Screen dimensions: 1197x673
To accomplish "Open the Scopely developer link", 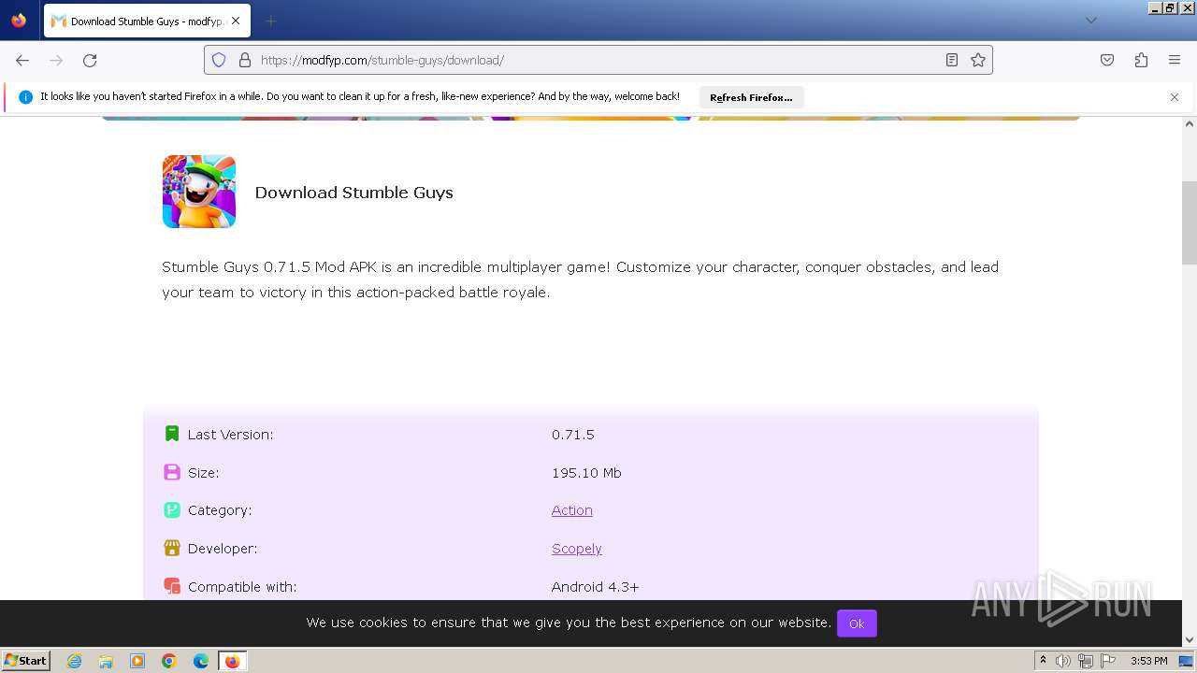I will pos(577,549).
